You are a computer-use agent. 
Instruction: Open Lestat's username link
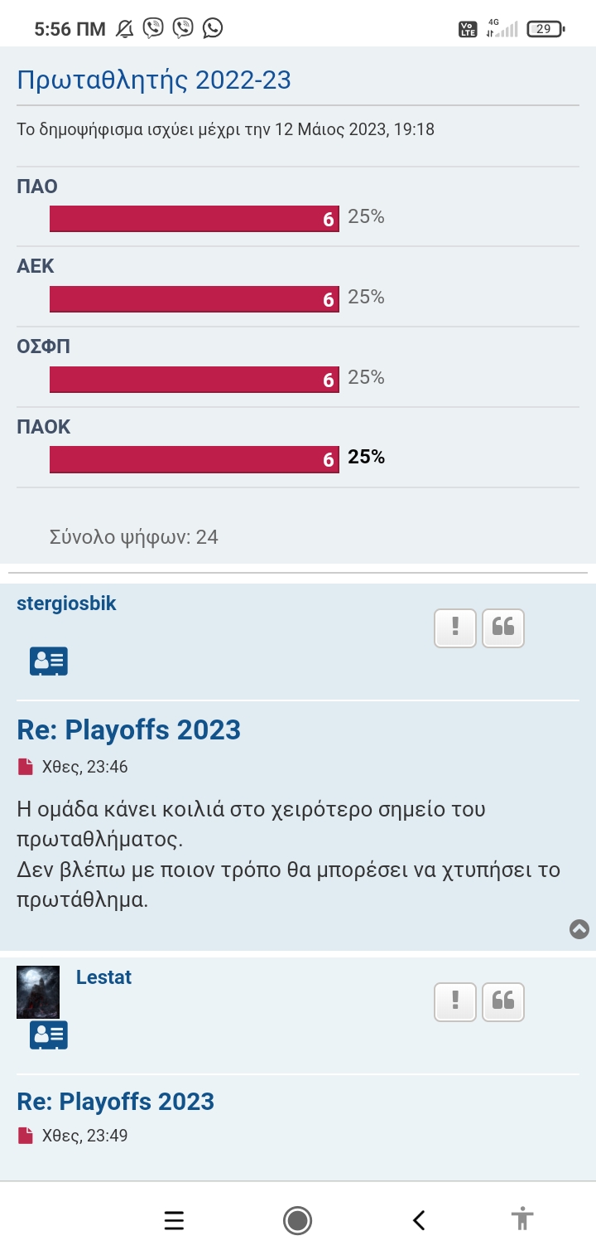(x=103, y=977)
